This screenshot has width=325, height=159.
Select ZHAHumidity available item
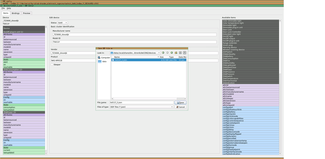tap(251, 63)
